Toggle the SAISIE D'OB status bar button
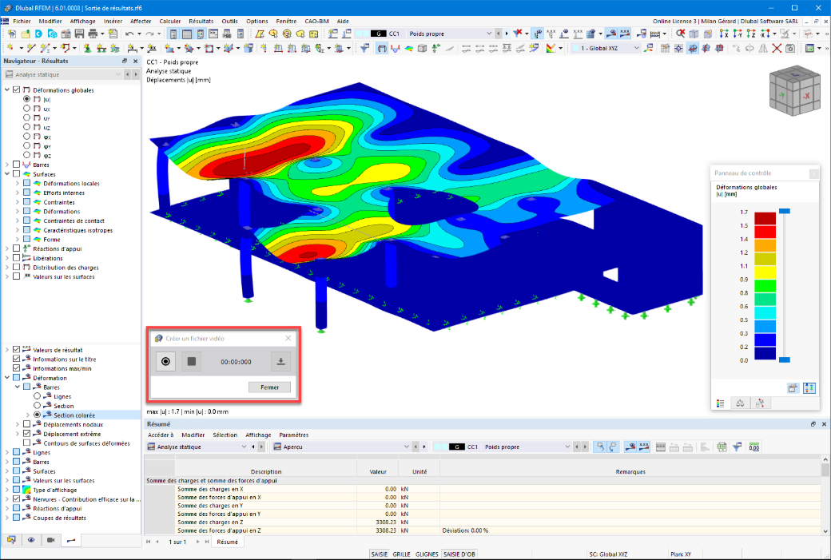 point(459,554)
